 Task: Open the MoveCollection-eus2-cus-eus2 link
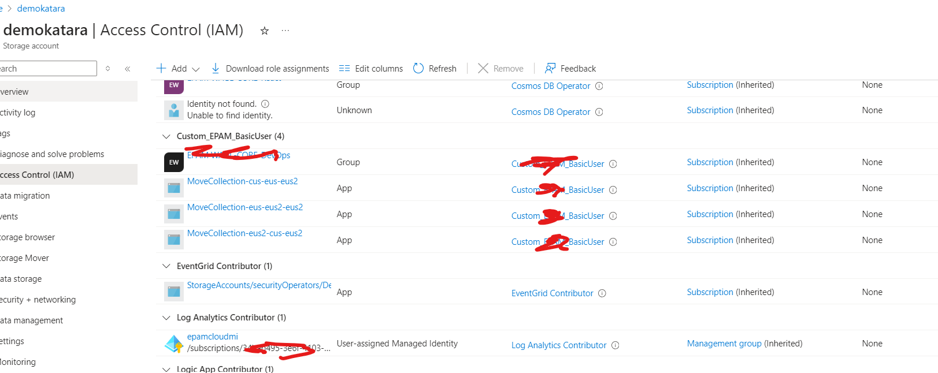click(245, 233)
